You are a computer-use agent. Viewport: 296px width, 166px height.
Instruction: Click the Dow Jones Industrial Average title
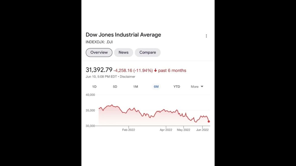coord(123,35)
